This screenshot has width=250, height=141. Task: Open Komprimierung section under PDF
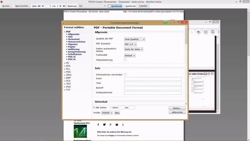tap(77, 52)
